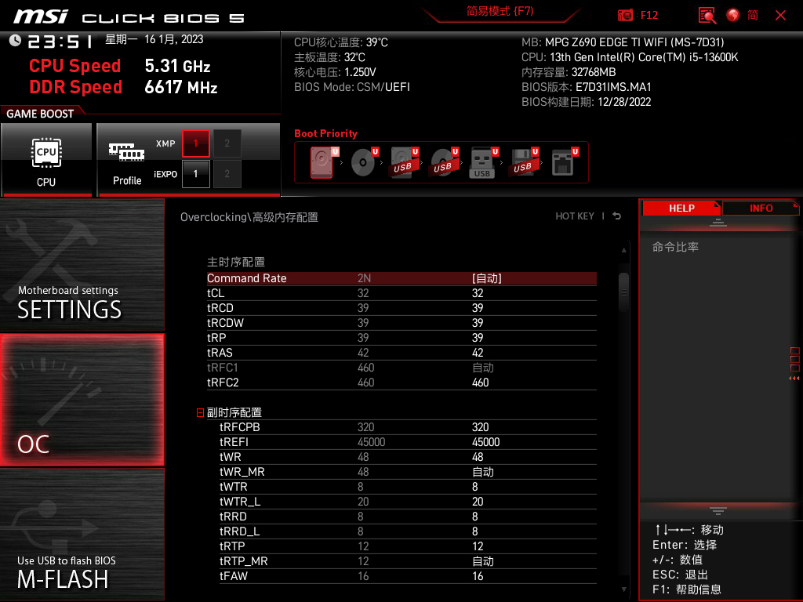The width and height of the screenshot is (803, 602).
Task: Edit the tFAW value 16
Action: (x=478, y=576)
